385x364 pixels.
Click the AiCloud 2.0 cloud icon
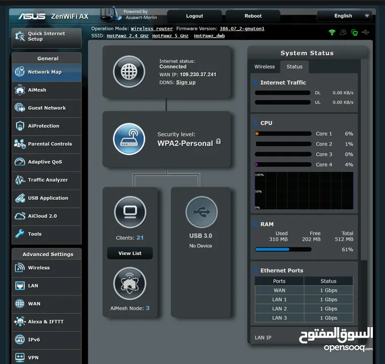pyautogui.click(x=20, y=216)
